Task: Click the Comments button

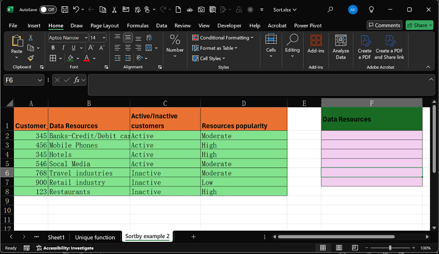Action: [384, 26]
